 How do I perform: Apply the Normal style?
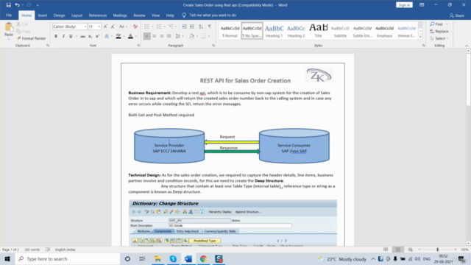(230, 31)
